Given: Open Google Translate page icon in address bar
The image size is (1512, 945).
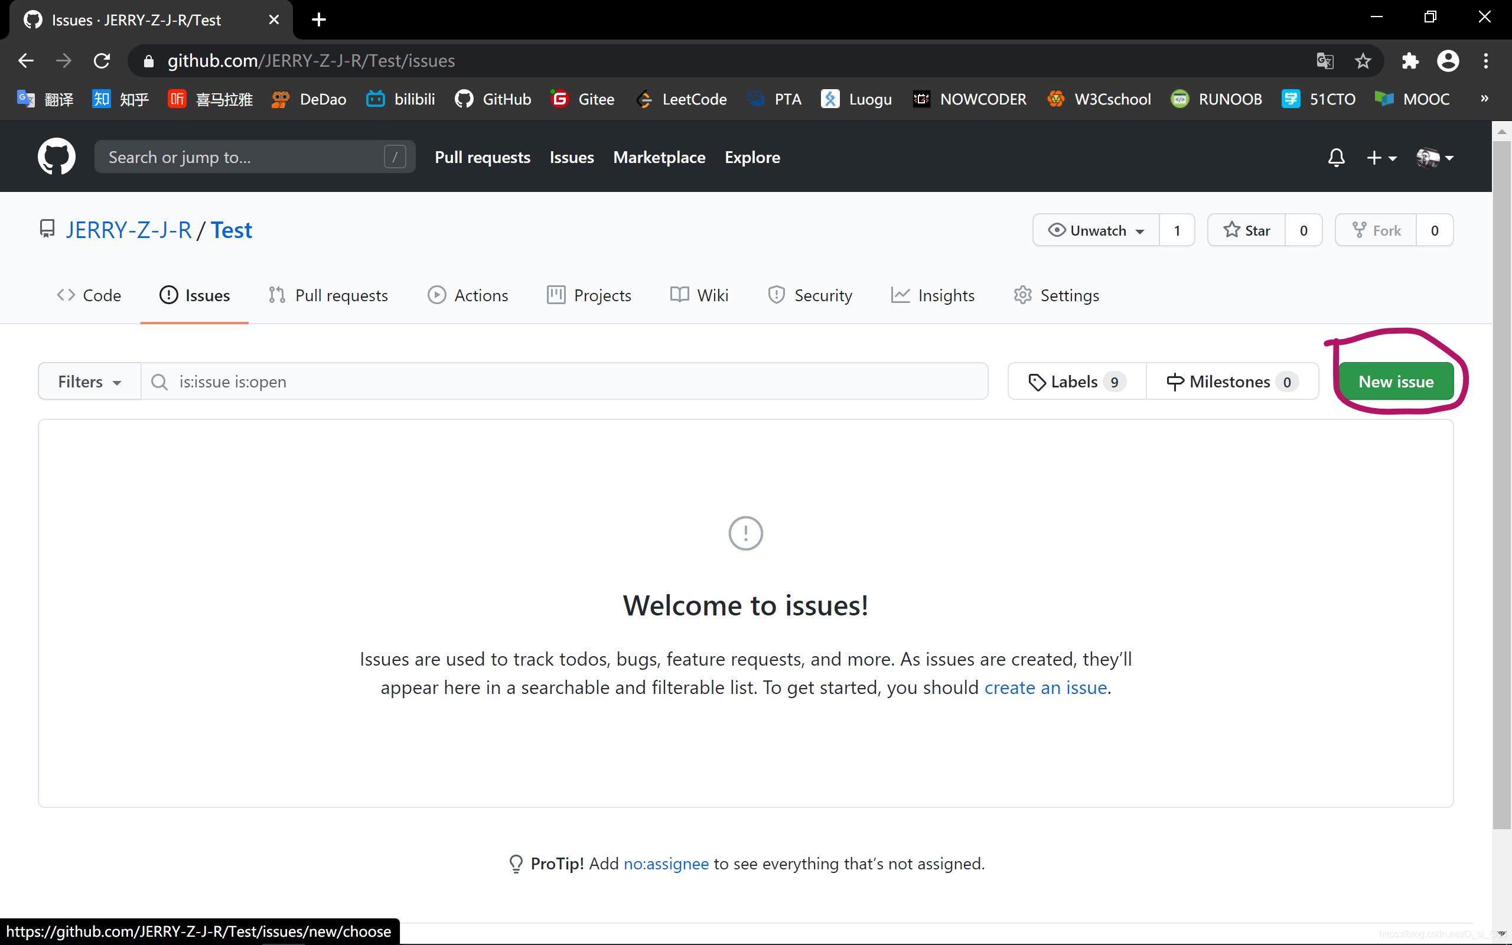Looking at the screenshot, I should (x=1325, y=61).
